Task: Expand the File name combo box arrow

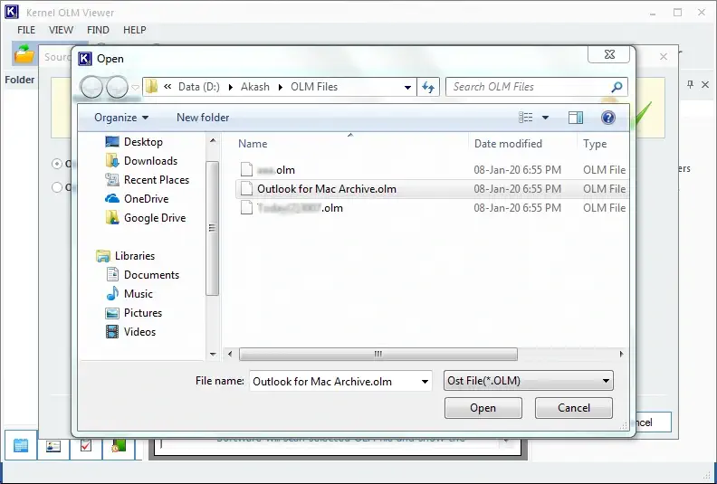Action: [425, 381]
